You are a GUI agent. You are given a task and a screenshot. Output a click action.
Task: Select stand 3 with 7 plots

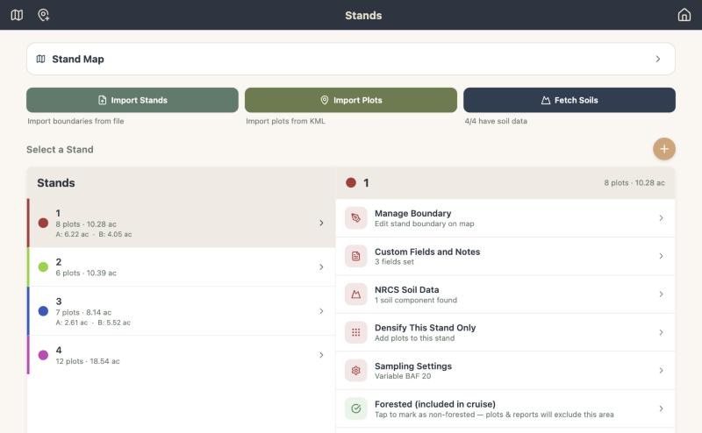click(x=182, y=311)
